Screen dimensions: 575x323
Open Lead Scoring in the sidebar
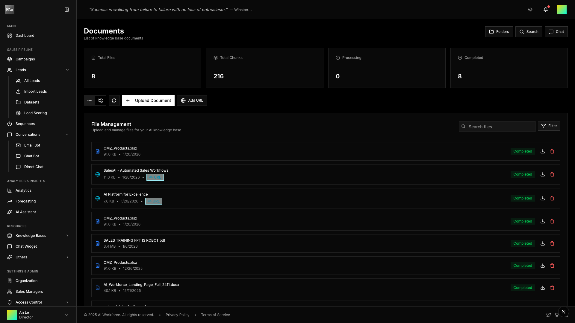coord(35,113)
